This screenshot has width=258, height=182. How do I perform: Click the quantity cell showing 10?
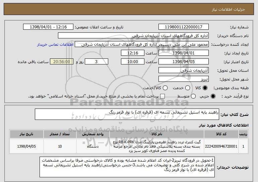(60, 146)
